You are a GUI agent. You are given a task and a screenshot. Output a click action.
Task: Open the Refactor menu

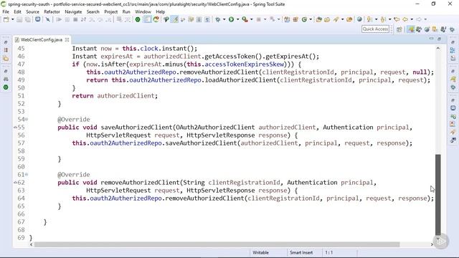point(52,11)
